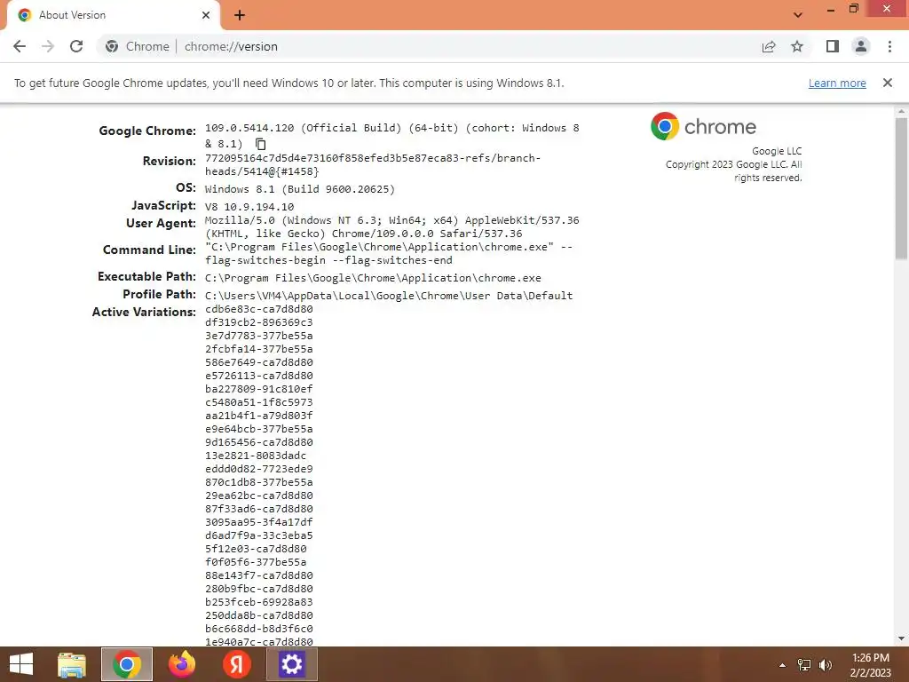Image resolution: width=909 pixels, height=682 pixels.
Task: Click the version text 109.0.5414.120
Action: click(249, 128)
